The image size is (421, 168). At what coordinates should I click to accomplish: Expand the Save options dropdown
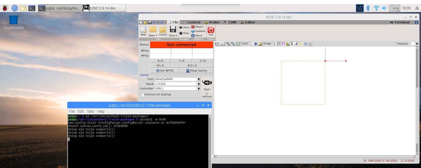pyautogui.click(x=176, y=35)
